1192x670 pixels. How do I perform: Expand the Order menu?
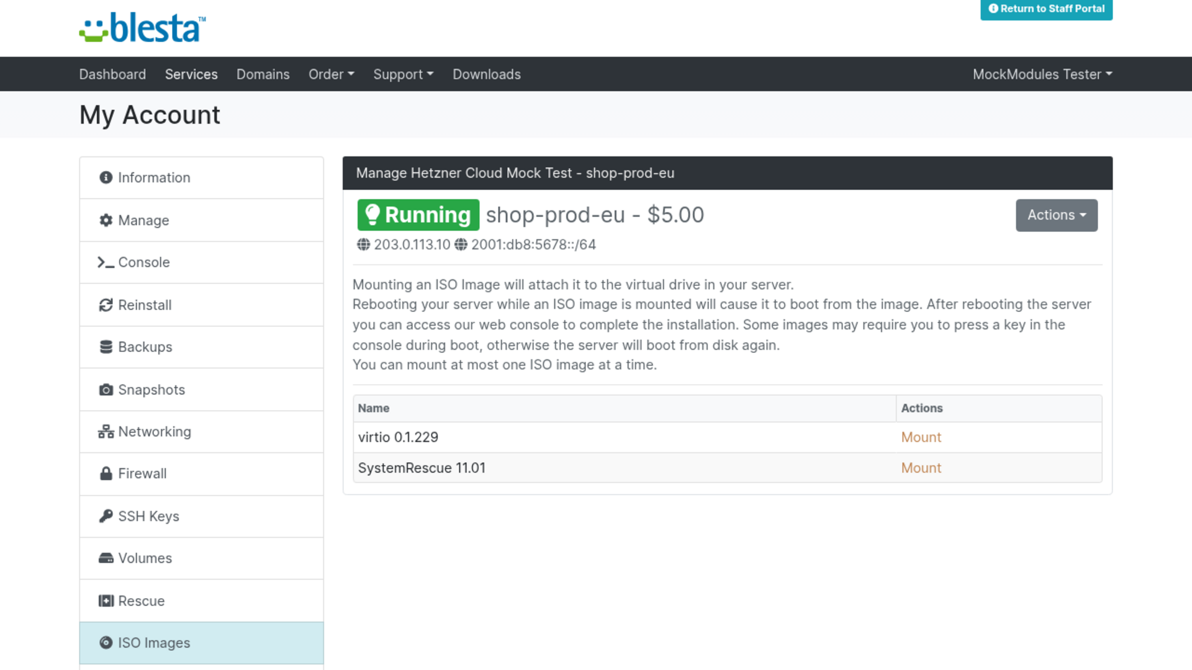[332, 74]
